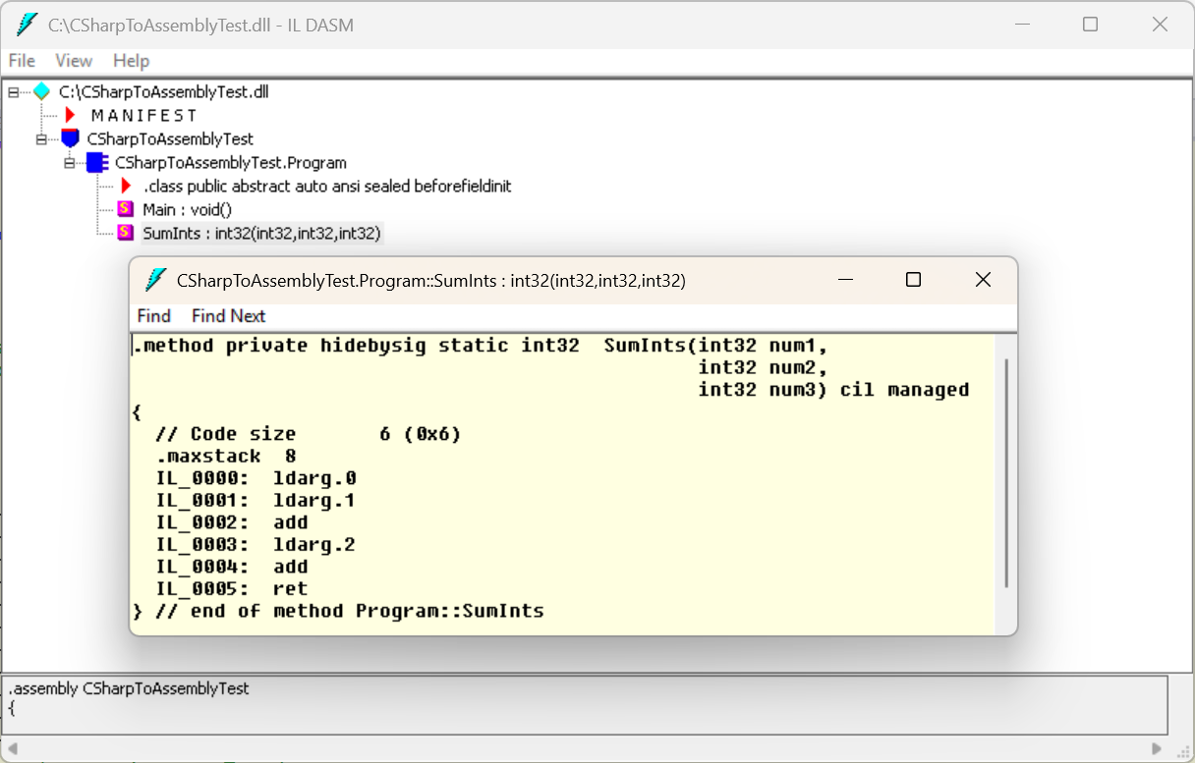Click the S icon next to SumInts
Viewport: 1195px width, 763px height.
pos(124,233)
